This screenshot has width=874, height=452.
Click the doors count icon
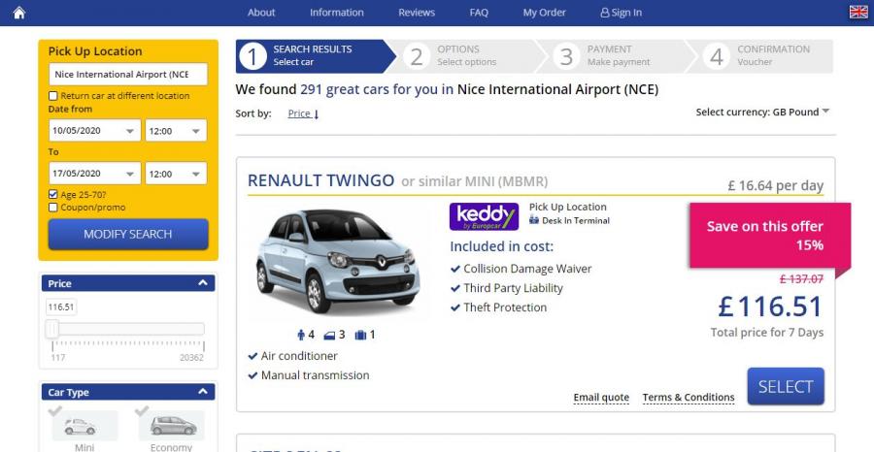pyautogui.click(x=329, y=335)
